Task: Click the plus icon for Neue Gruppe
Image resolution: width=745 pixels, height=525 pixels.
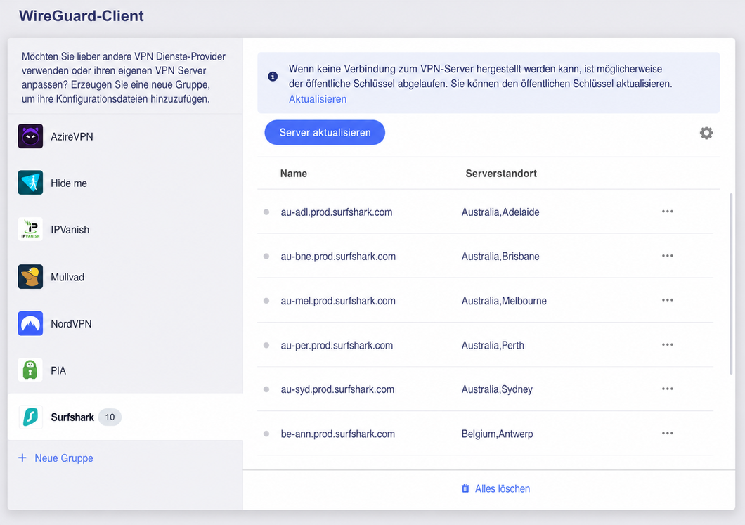Action: [x=22, y=458]
